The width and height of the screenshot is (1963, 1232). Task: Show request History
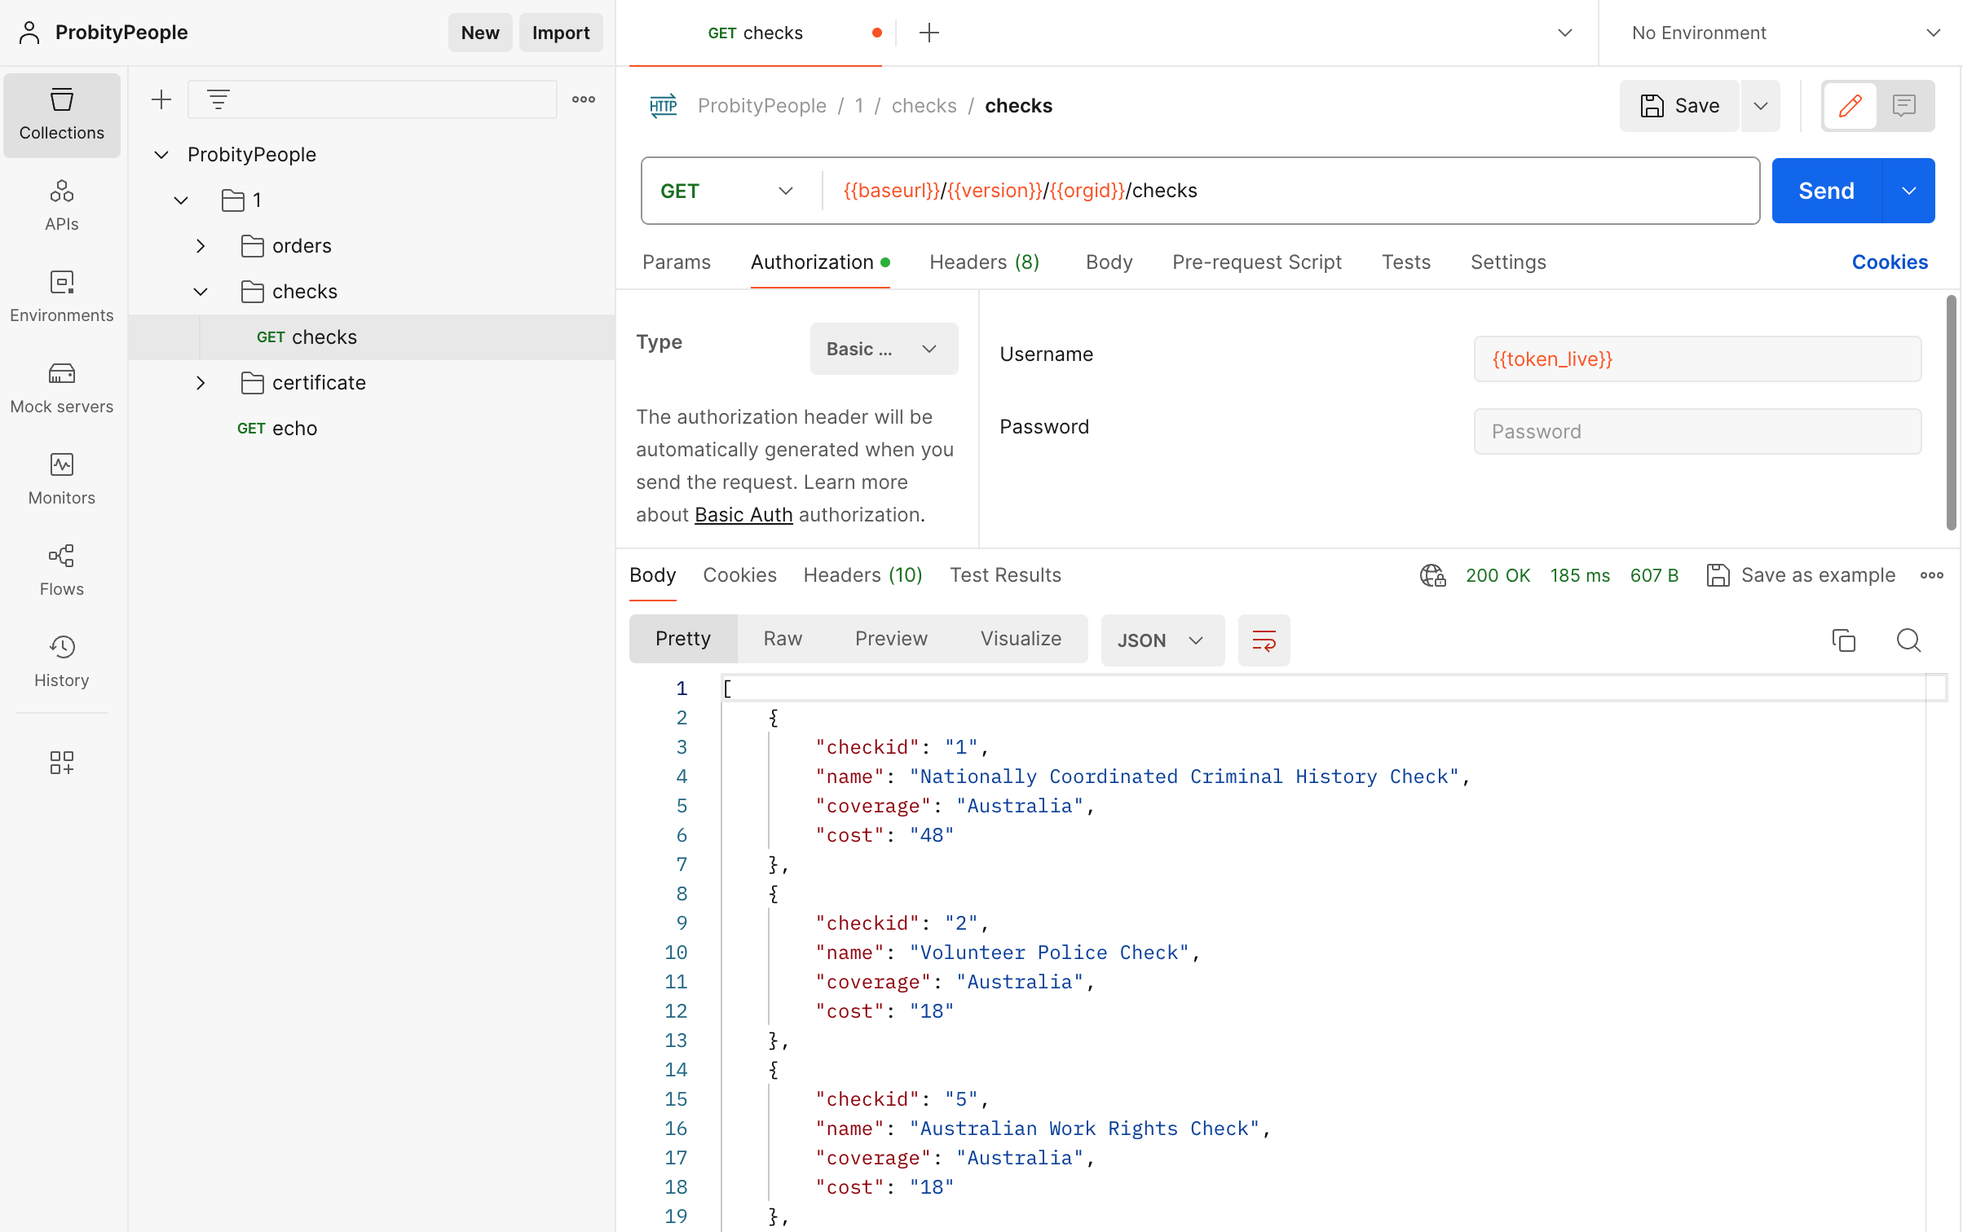coord(61,661)
